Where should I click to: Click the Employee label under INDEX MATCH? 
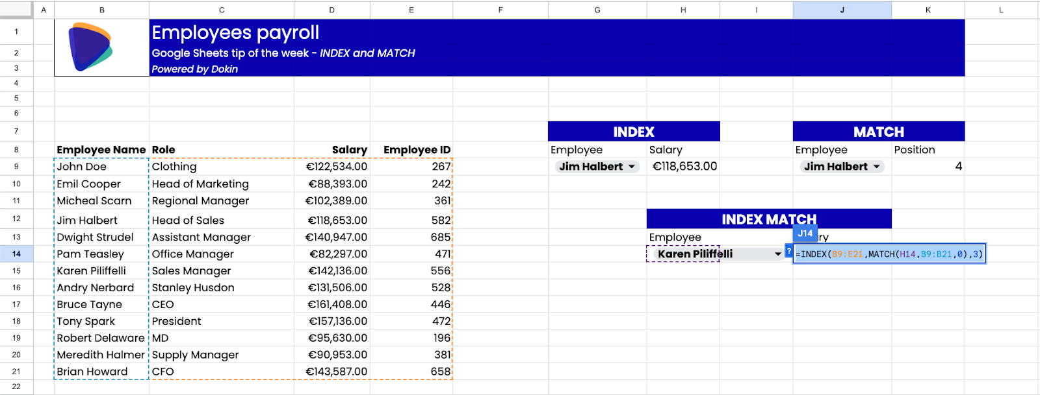675,237
